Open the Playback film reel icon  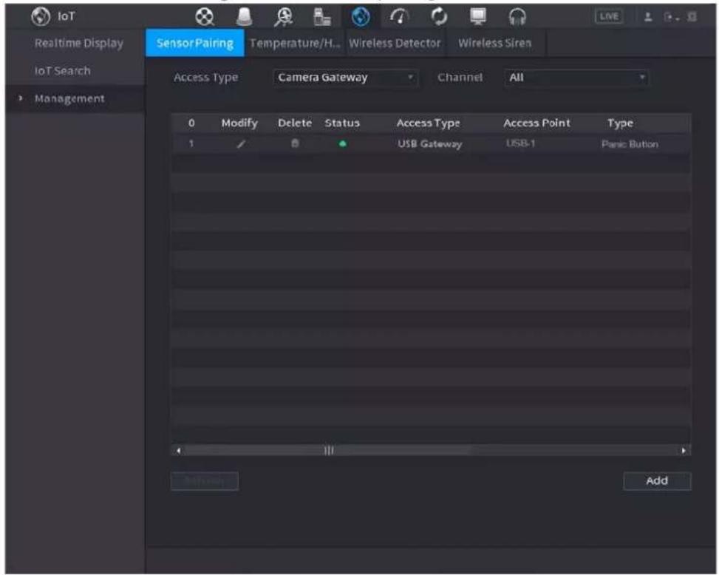coord(205,17)
